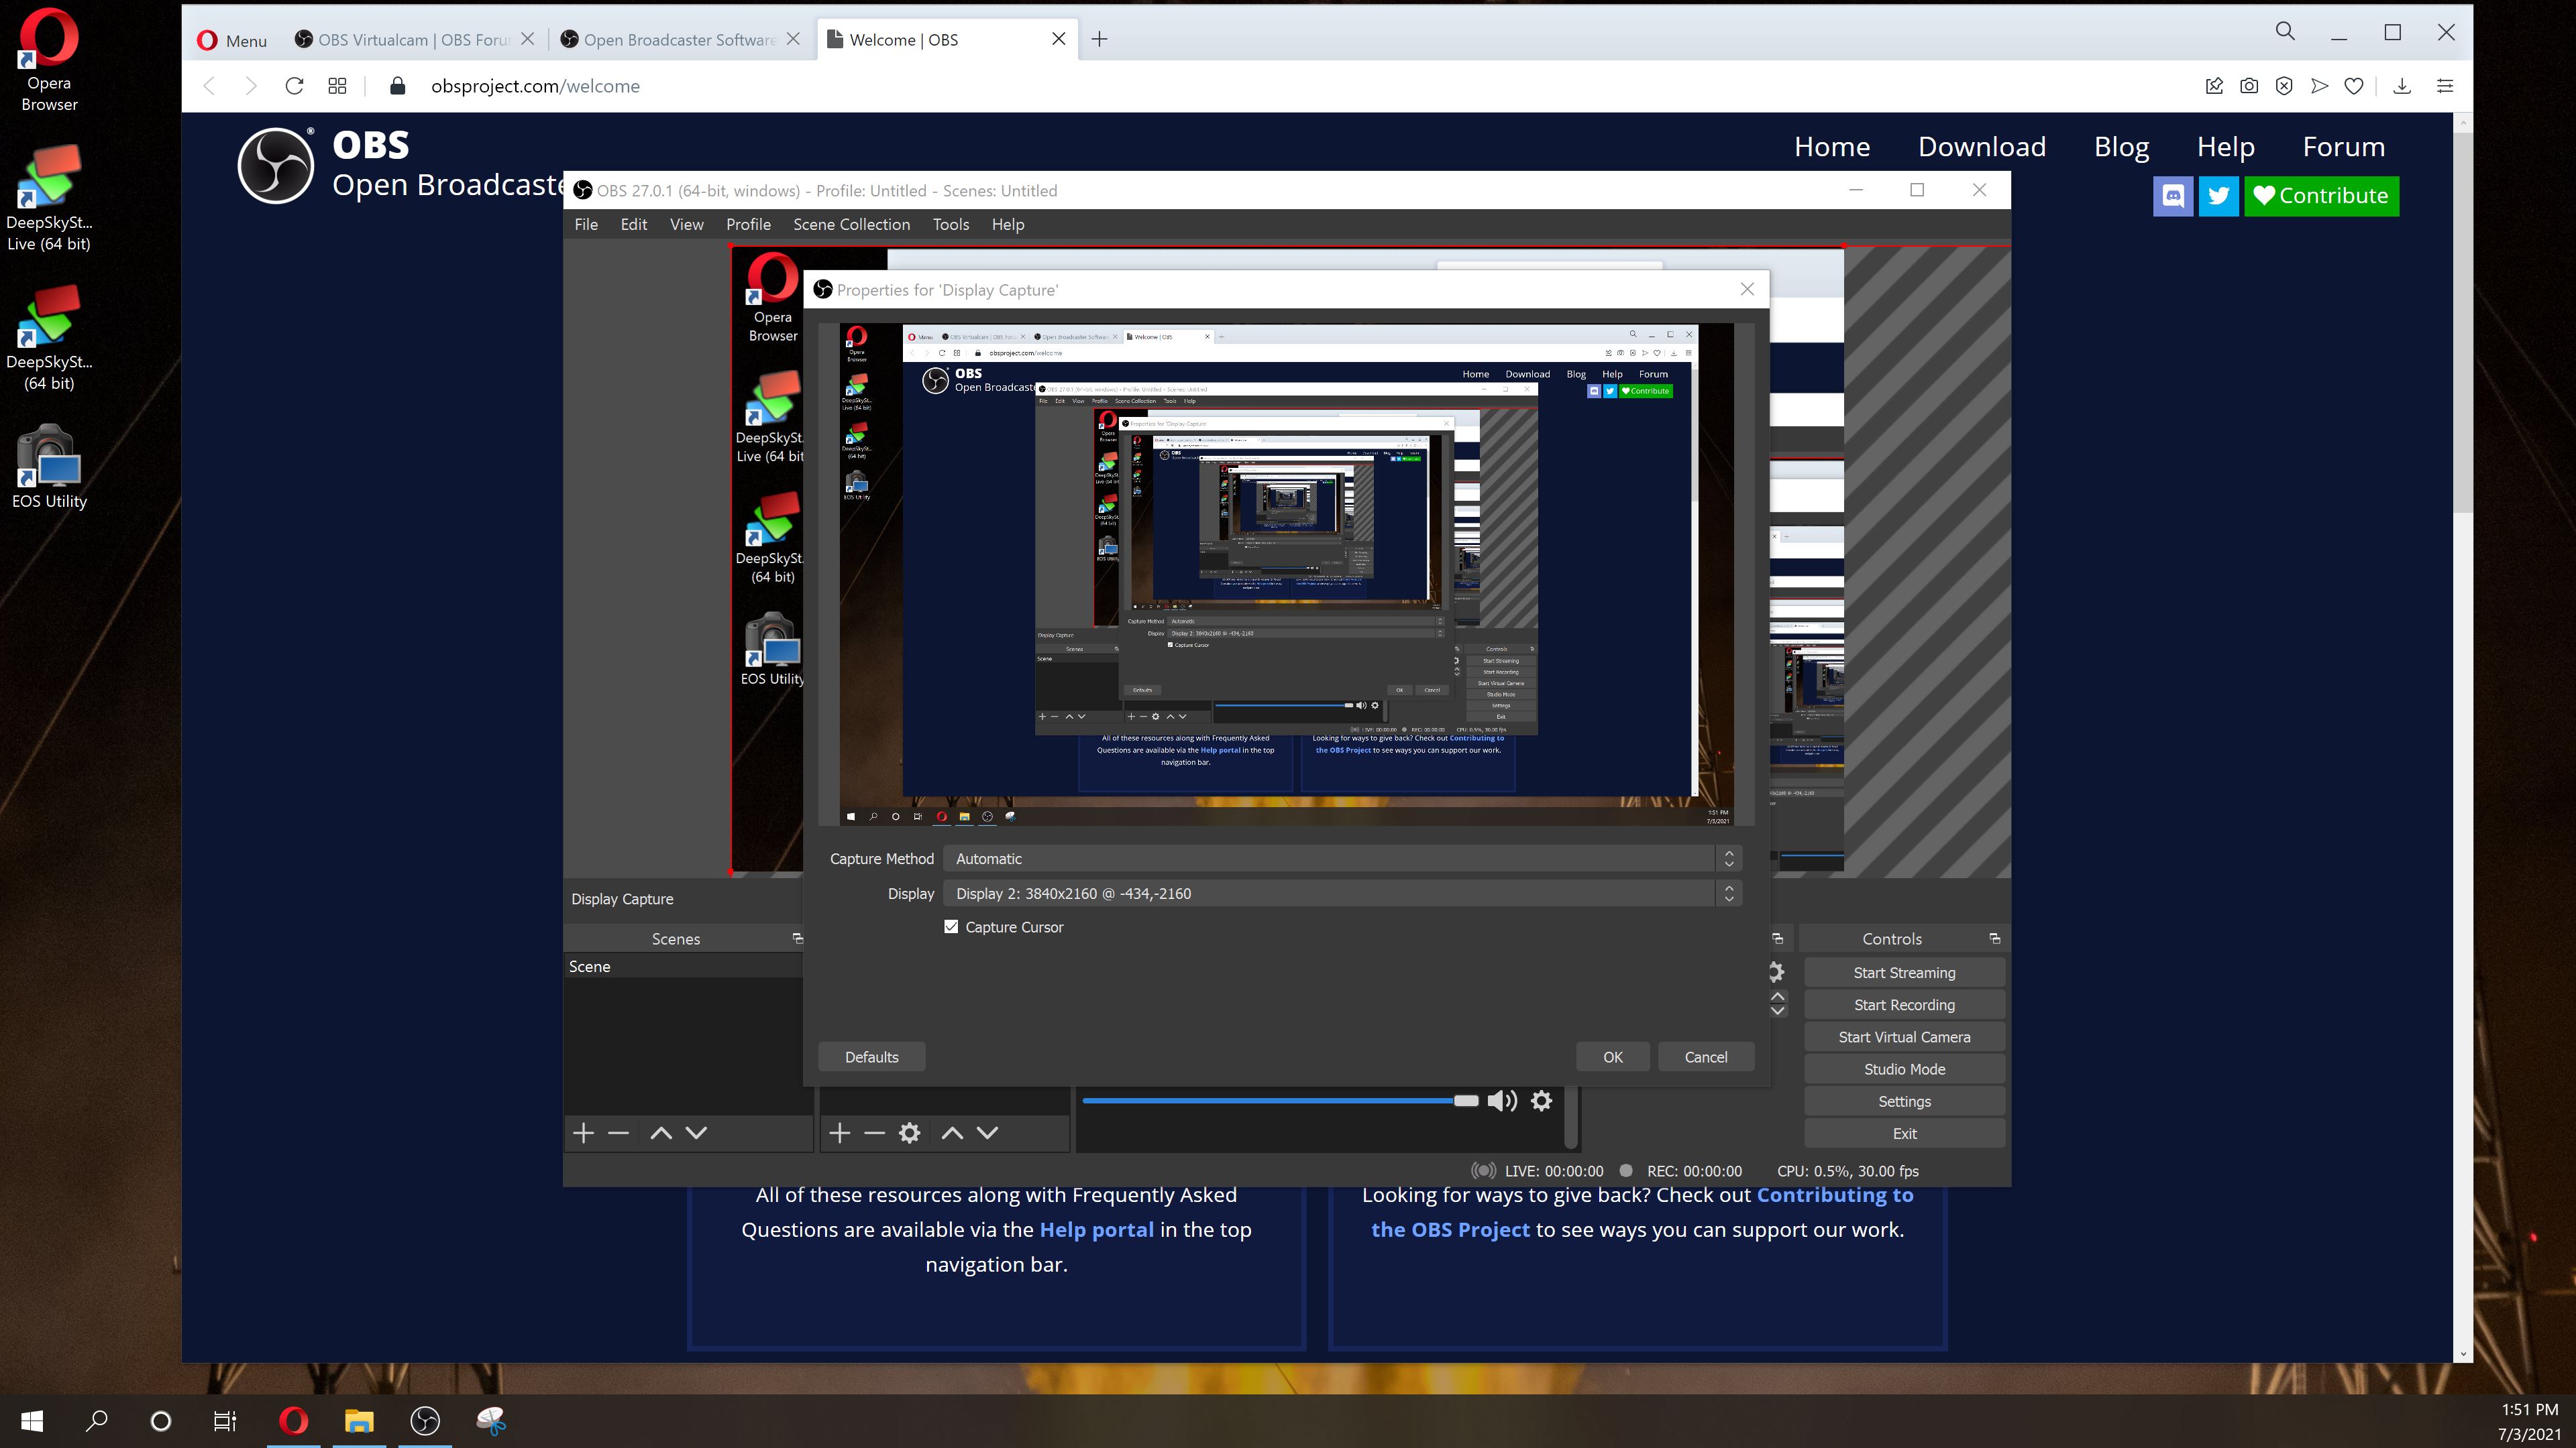Expand the Scenes panel add button
Image resolution: width=2576 pixels, height=1448 pixels.
(584, 1134)
